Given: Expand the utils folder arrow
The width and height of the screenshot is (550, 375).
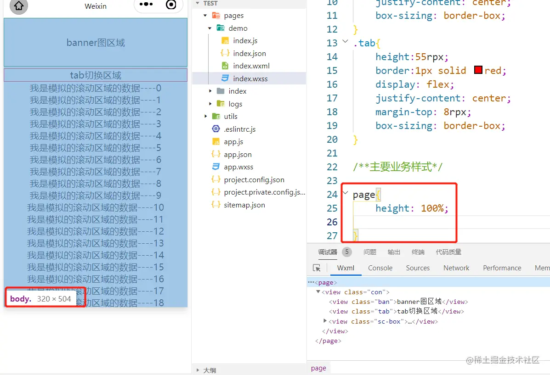Looking at the screenshot, I should click(x=205, y=116).
